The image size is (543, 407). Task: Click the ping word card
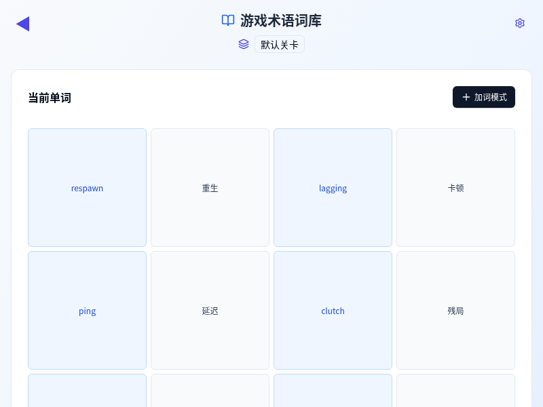[87, 311]
